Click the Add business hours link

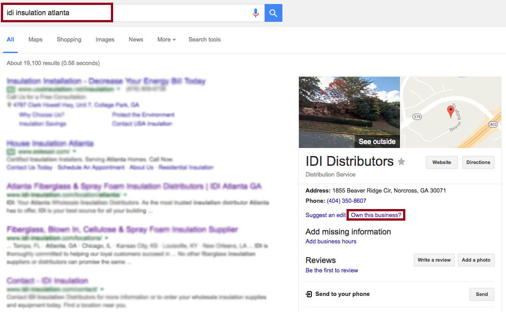pos(331,241)
